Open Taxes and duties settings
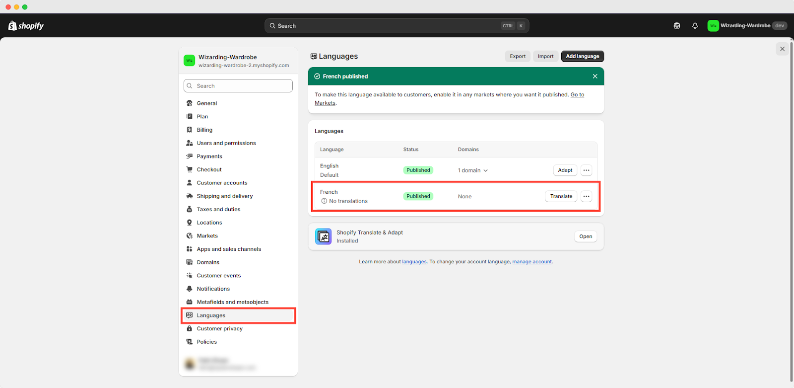 [238, 209]
